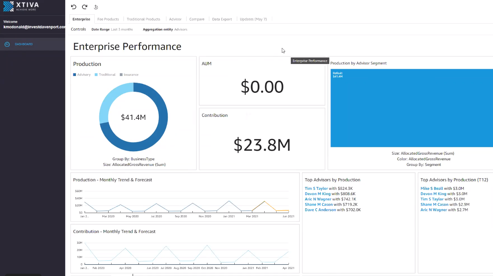The width and height of the screenshot is (493, 276).
Task: Switch to the Fee Products tab
Action: (x=108, y=19)
